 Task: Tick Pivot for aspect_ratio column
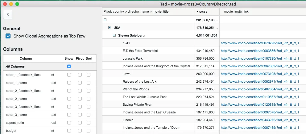(80, 123)
